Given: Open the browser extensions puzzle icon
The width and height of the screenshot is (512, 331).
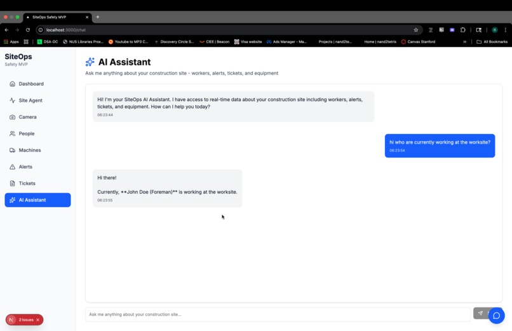Looking at the screenshot, I should click(462, 30).
